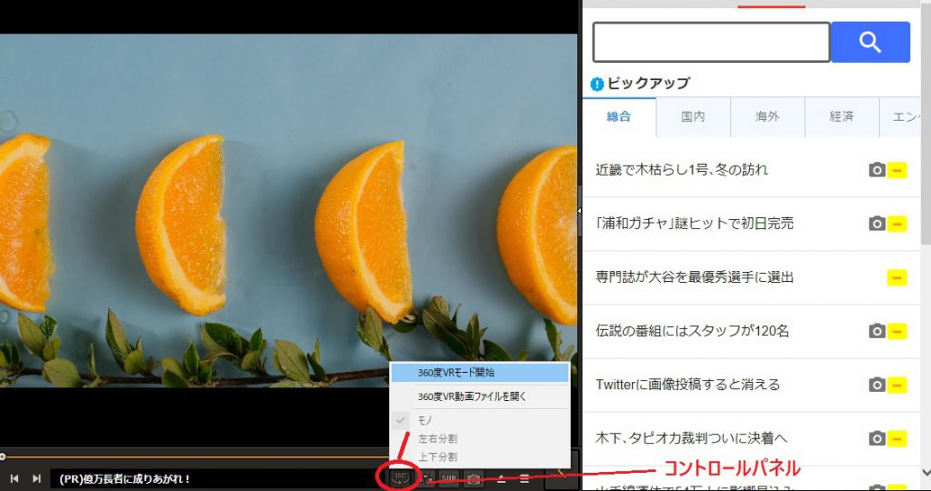The height and width of the screenshot is (491, 931).
Task: Click the seek bar position handle
Action: click(3, 456)
